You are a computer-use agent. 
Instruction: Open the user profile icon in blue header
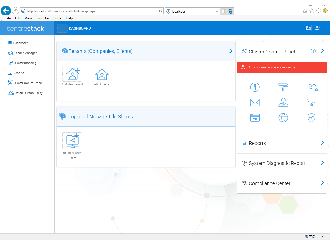tap(318, 28)
